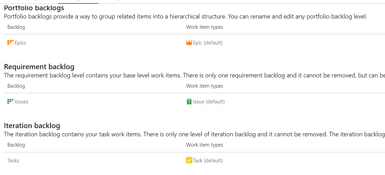Image resolution: width=385 pixels, height=175 pixels.
Task: Click Backlog column header under Portfolio backlogs
Action: pyautogui.click(x=16, y=27)
